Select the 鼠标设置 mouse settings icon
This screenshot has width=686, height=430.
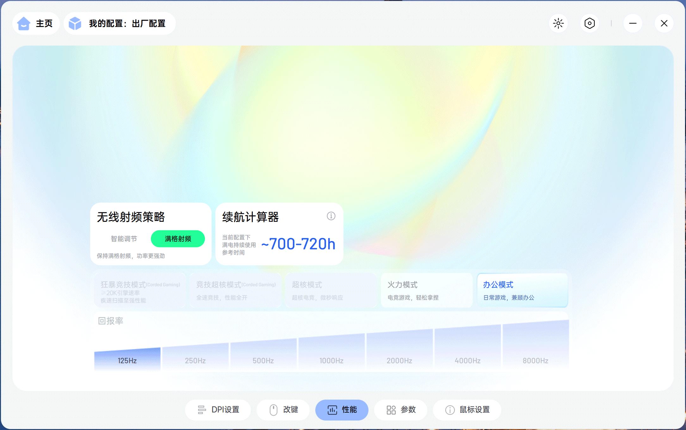coord(449,410)
